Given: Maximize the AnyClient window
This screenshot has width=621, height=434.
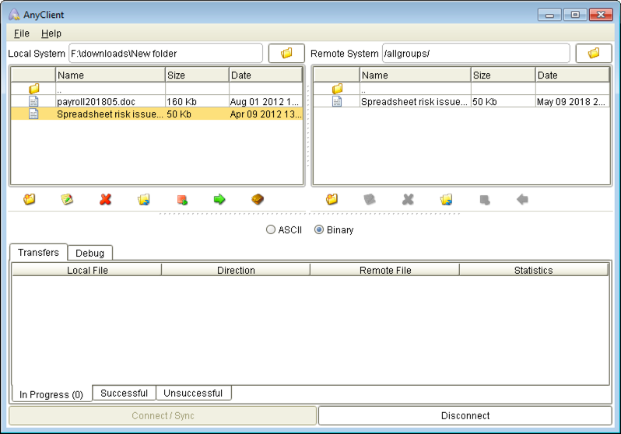Looking at the screenshot, I should coord(575,15).
